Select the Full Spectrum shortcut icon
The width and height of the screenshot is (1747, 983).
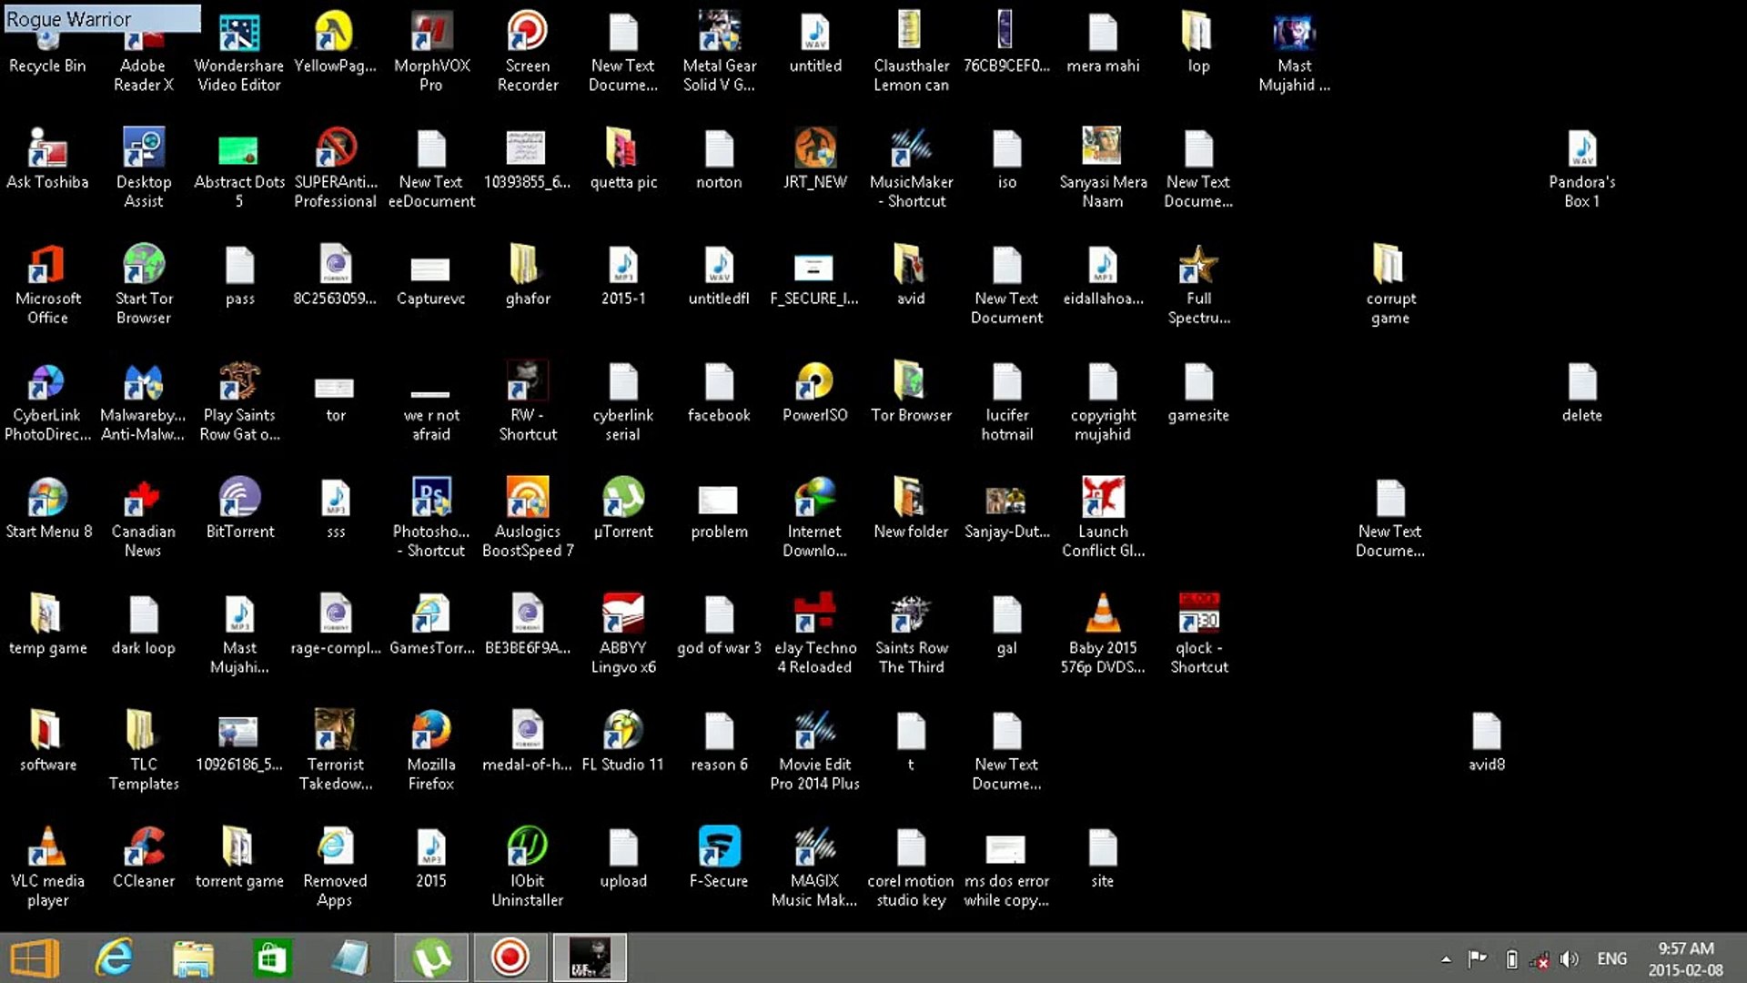tap(1198, 286)
